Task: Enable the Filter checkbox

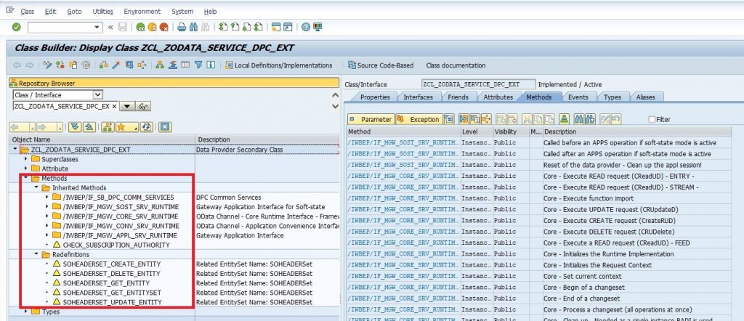Action: [652, 120]
